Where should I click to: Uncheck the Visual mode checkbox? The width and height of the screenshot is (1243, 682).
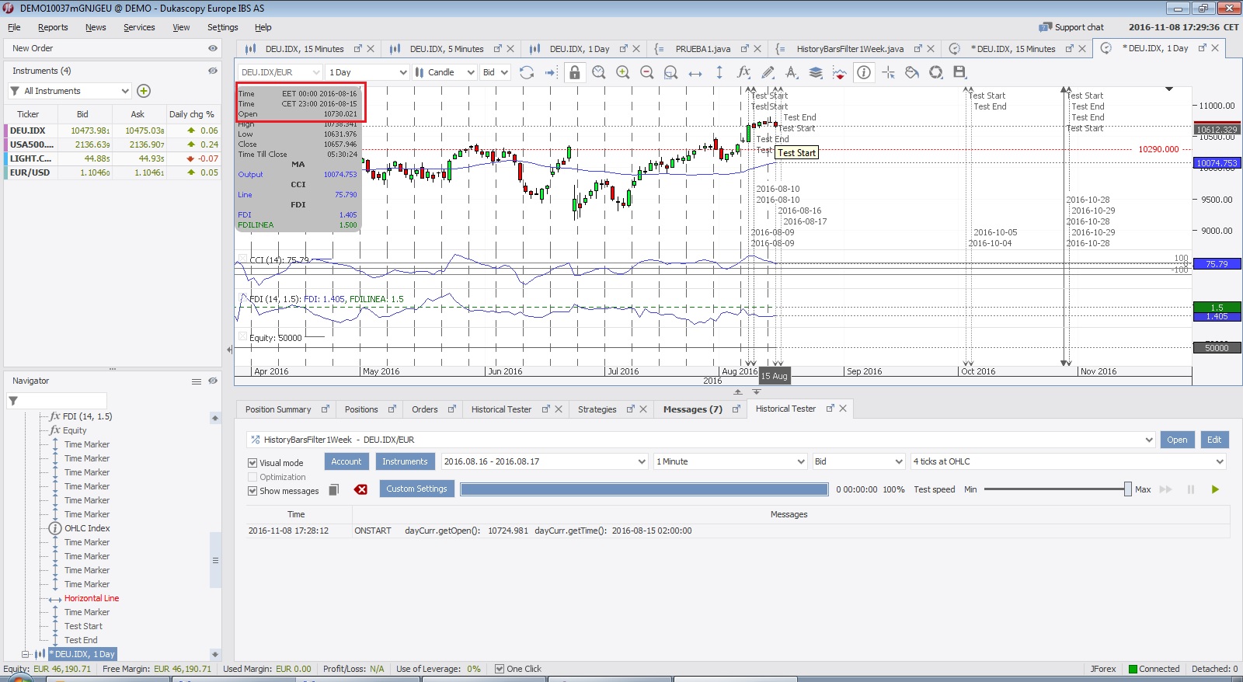click(252, 463)
